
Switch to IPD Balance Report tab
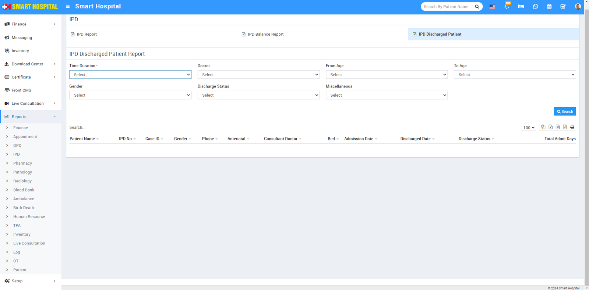[265, 34]
